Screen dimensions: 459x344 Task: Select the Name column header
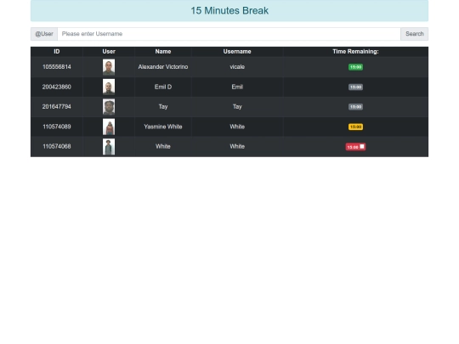pos(163,52)
